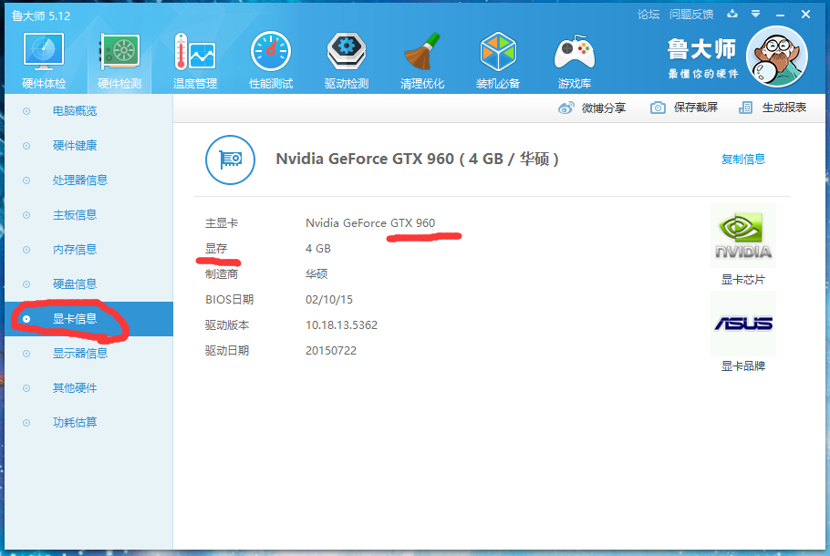The image size is (830, 556).
Task: Open the title bar dropdown menu arrow
Action: coord(756,14)
